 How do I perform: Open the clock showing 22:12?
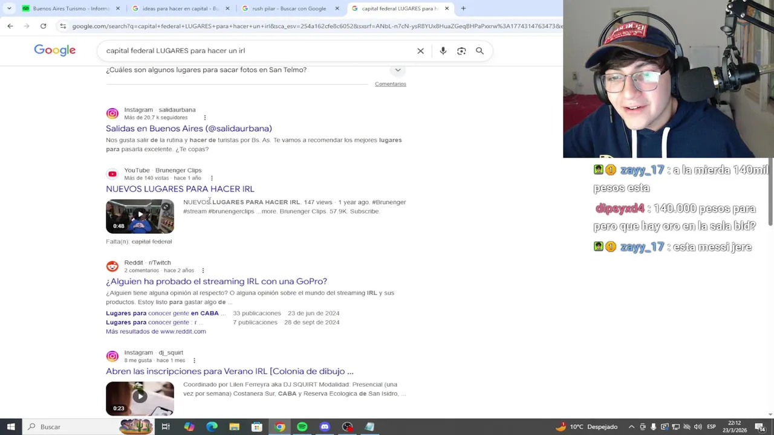735,427
